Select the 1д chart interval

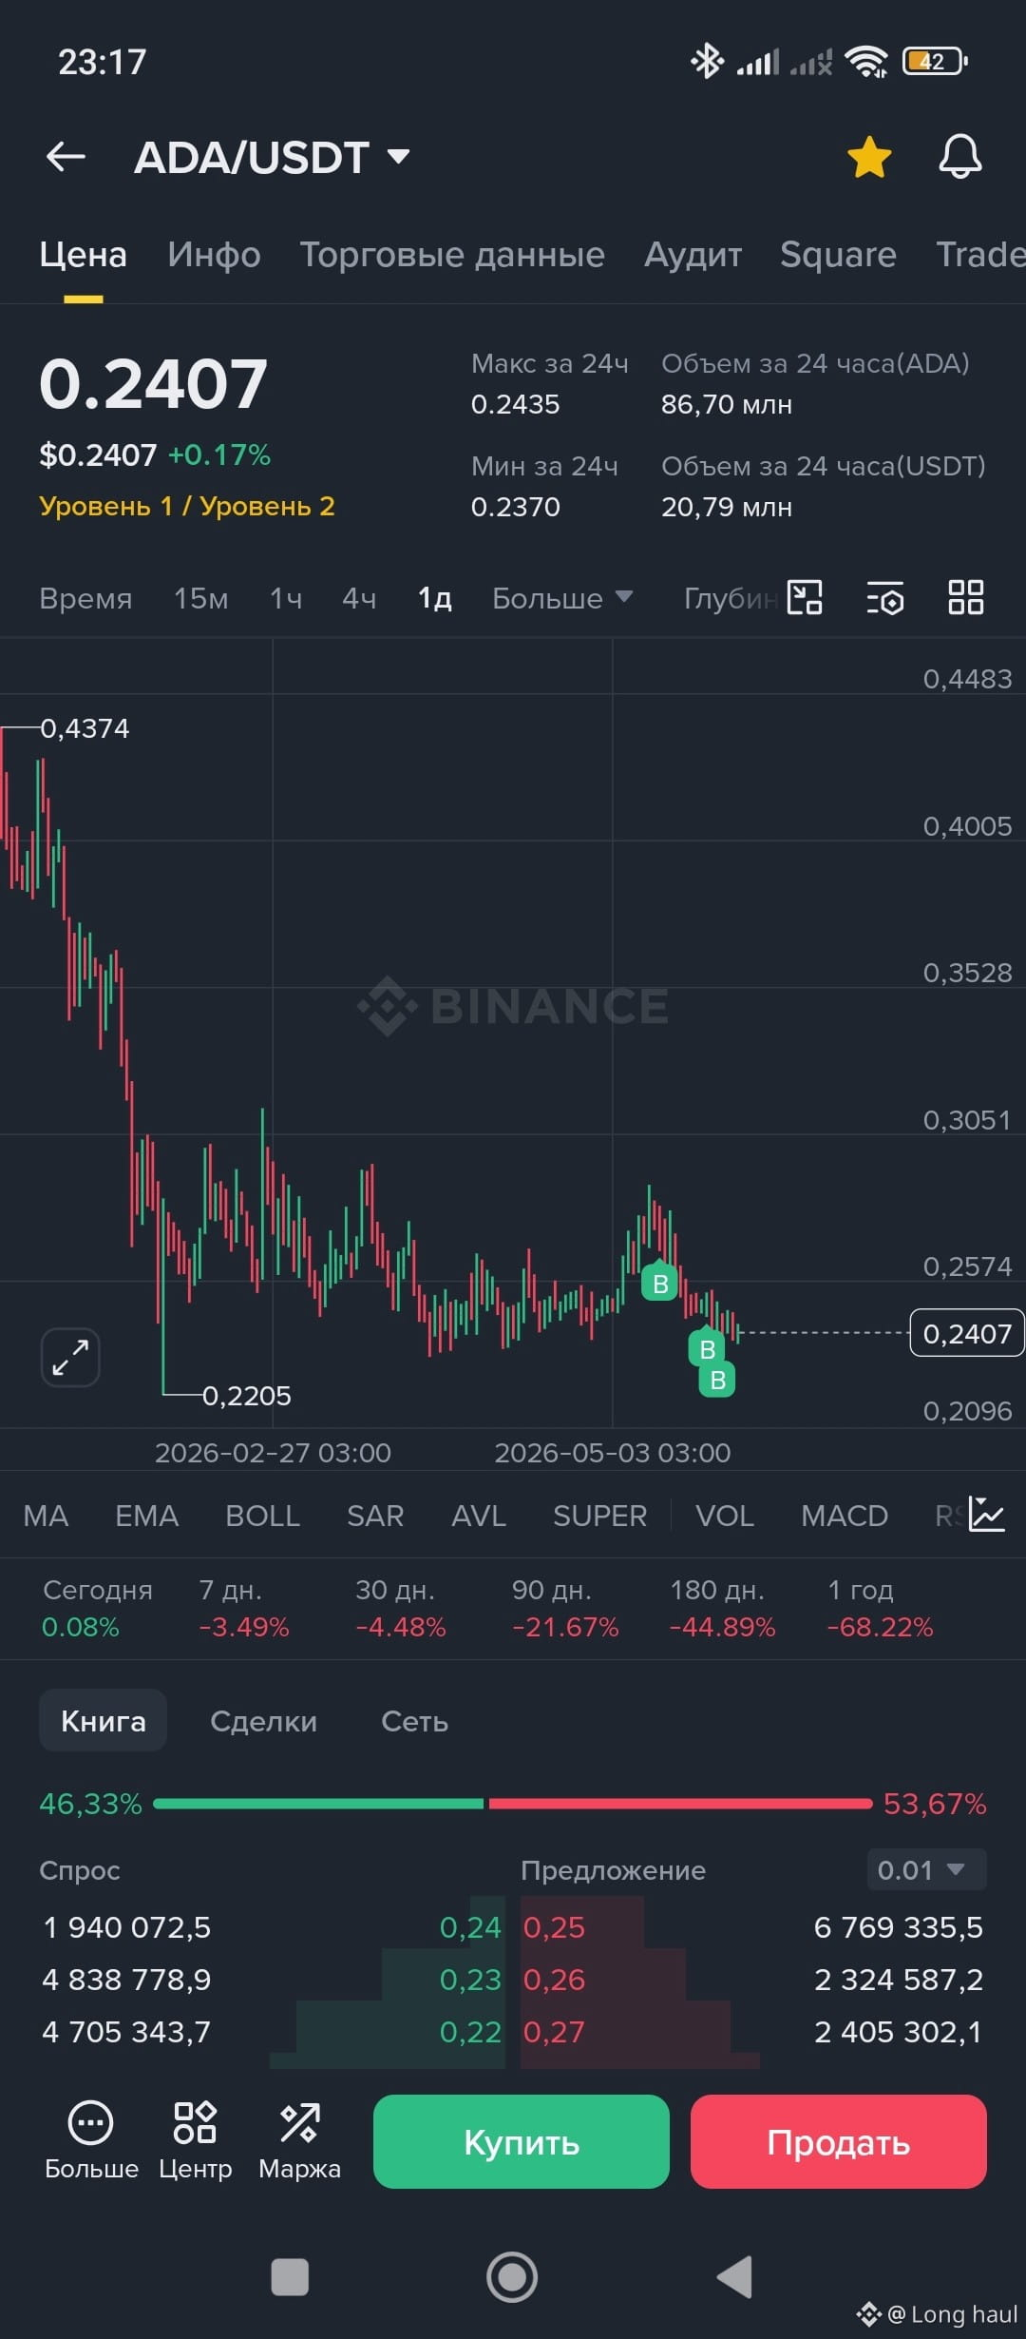(x=434, y=598)
